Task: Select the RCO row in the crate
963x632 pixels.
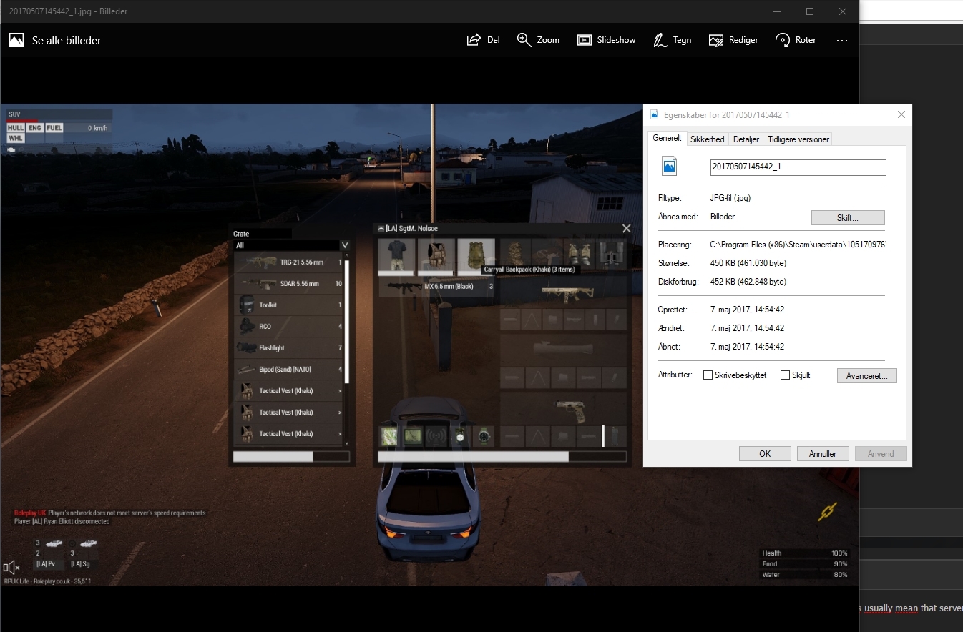Action: pos(289,327)
